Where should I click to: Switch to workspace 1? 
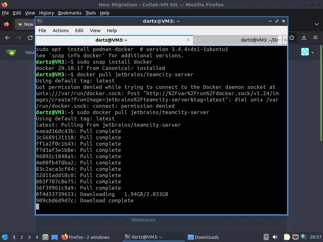coord(14,237)
